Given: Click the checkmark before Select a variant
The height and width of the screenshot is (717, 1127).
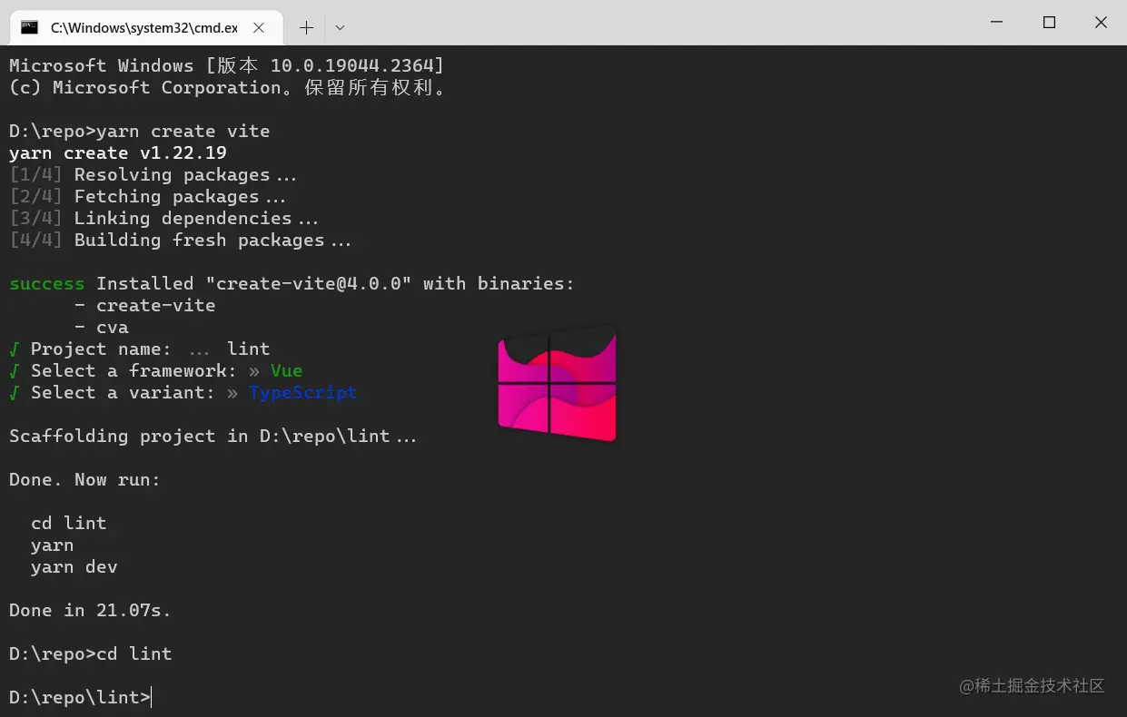Looking at the screenshot, I should pyautogui.click(x=13, y=392).
